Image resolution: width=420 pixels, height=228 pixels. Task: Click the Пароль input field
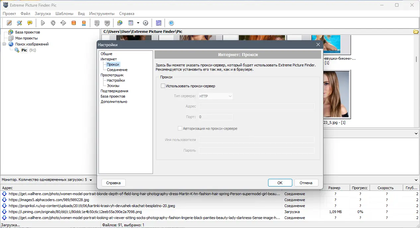pos(256,150)
